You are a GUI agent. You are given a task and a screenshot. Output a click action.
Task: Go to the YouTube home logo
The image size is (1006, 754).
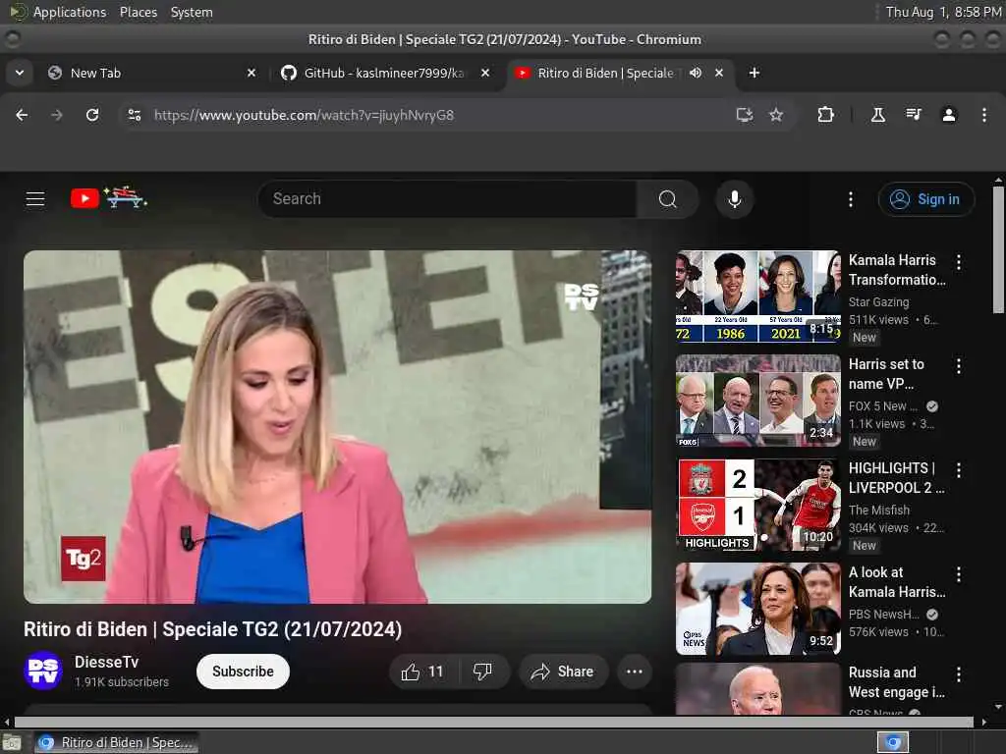[x=109, y=198]
